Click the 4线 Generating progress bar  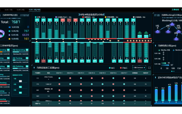coord(19,52)
